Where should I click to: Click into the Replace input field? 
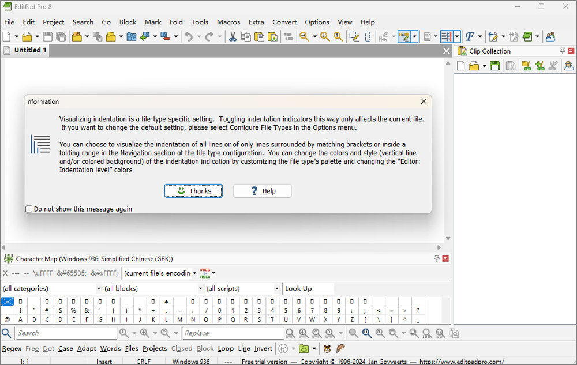click(233, 333)
